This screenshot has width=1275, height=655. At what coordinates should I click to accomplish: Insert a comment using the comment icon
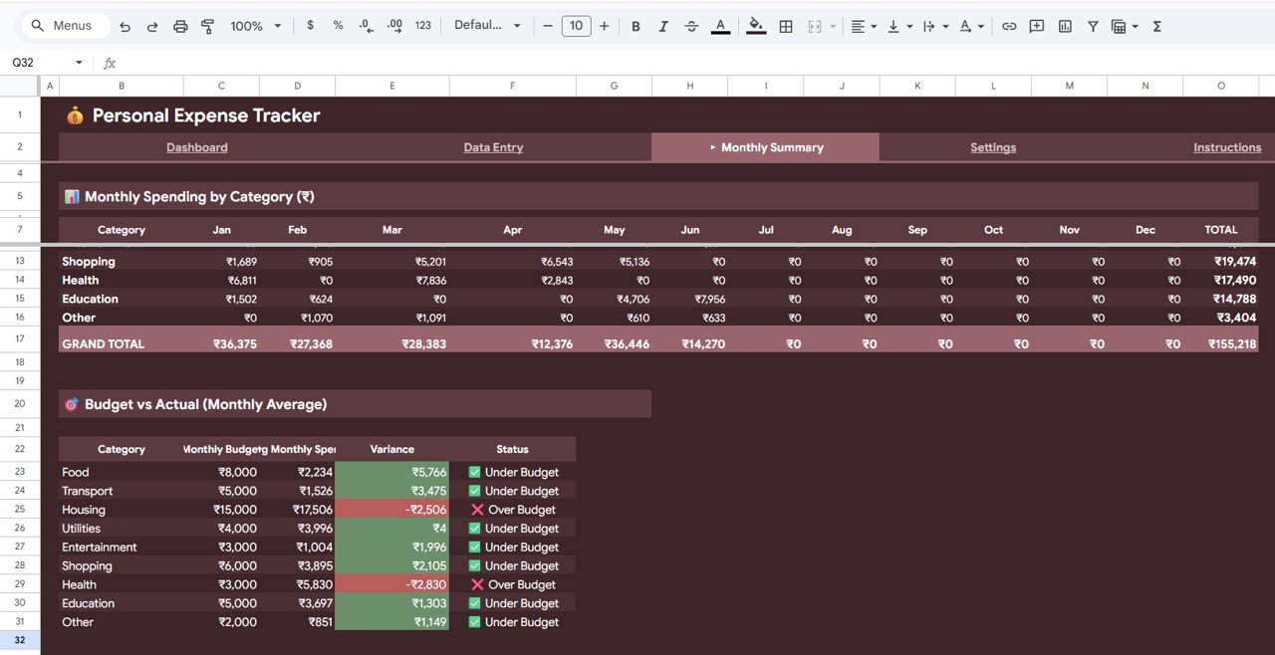[1036, 26]
